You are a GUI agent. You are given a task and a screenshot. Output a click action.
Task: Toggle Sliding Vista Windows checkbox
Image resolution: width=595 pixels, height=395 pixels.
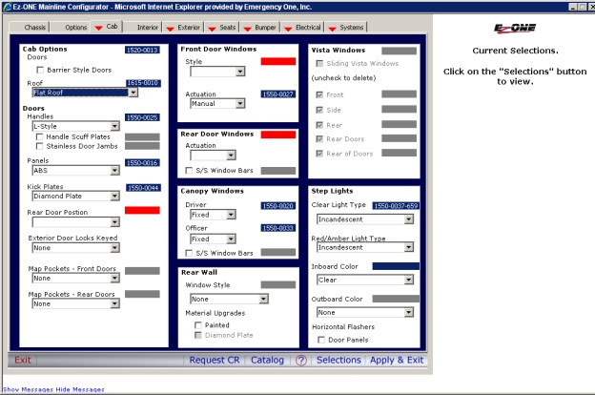319,63
